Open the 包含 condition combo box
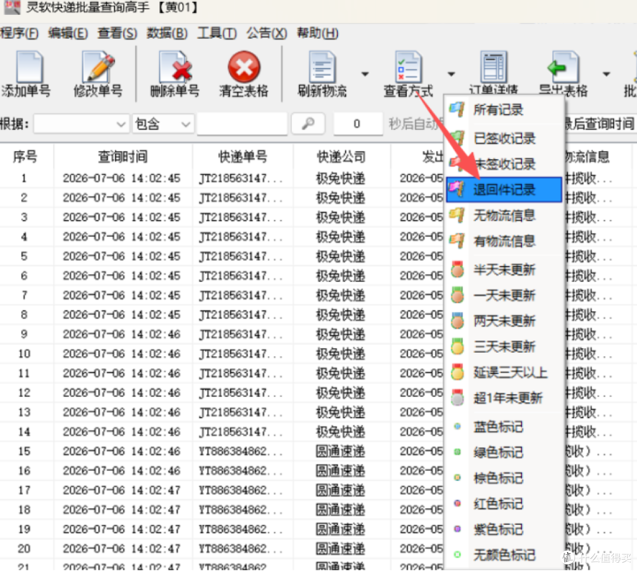Viewport: 637px width, 571px height. click(163, 123)
